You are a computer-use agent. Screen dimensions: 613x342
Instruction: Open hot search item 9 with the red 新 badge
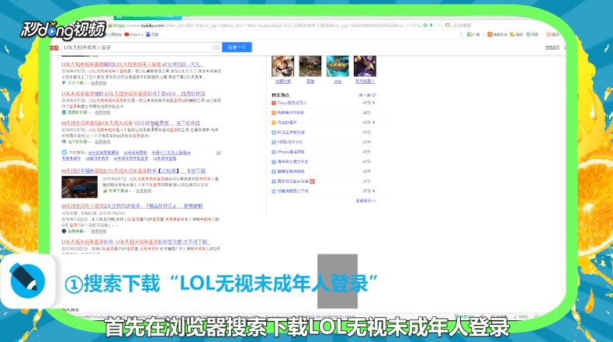pyautogui.click(x=293, y=181)
